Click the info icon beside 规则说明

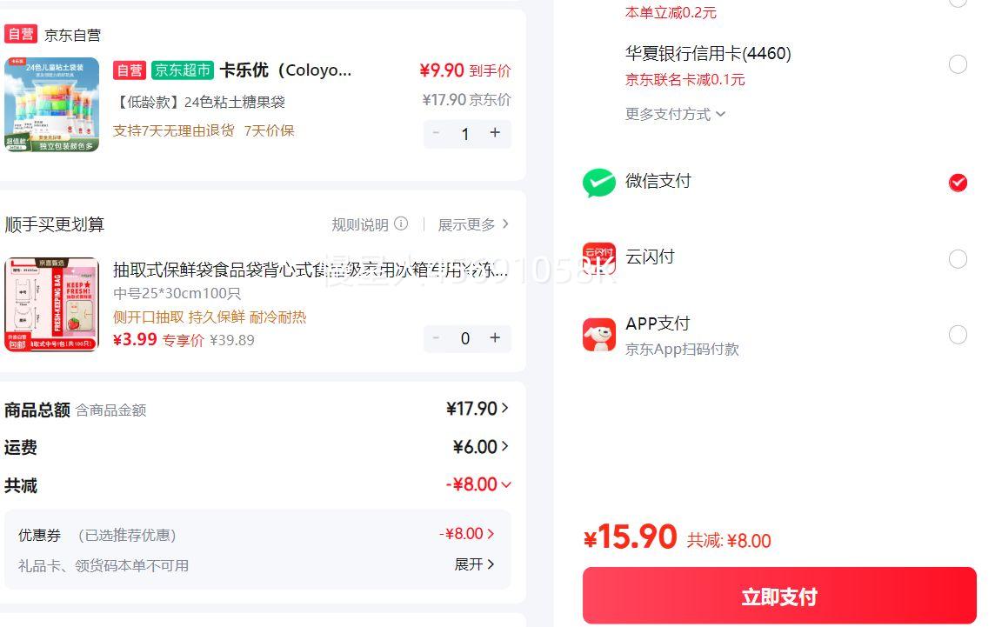click(401, 223)
